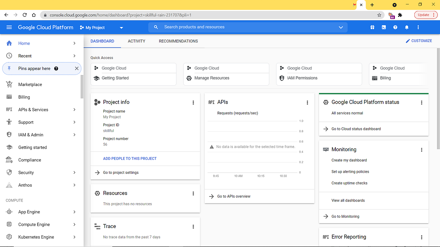This screenshot has width=440, height=247.
Task: Go to Monitoring link
Action: click(x=345, y=216)
